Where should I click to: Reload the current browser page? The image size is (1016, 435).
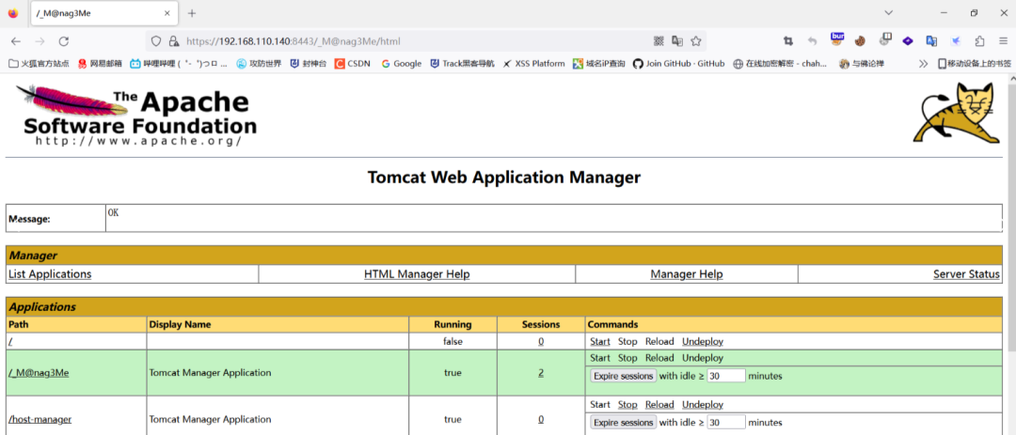click(x=64, y=41)
